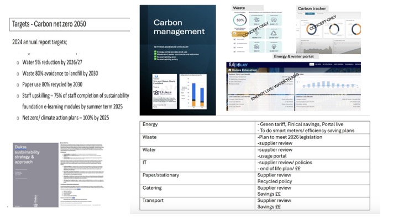Image resolution: width=398 pixels, height=224 pixels.
Task: Click the 'Energy' table cell
Action: pos(197,128)
